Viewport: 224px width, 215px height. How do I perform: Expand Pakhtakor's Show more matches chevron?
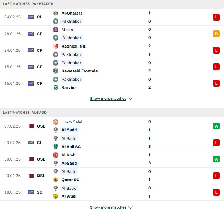click(130, 99)
